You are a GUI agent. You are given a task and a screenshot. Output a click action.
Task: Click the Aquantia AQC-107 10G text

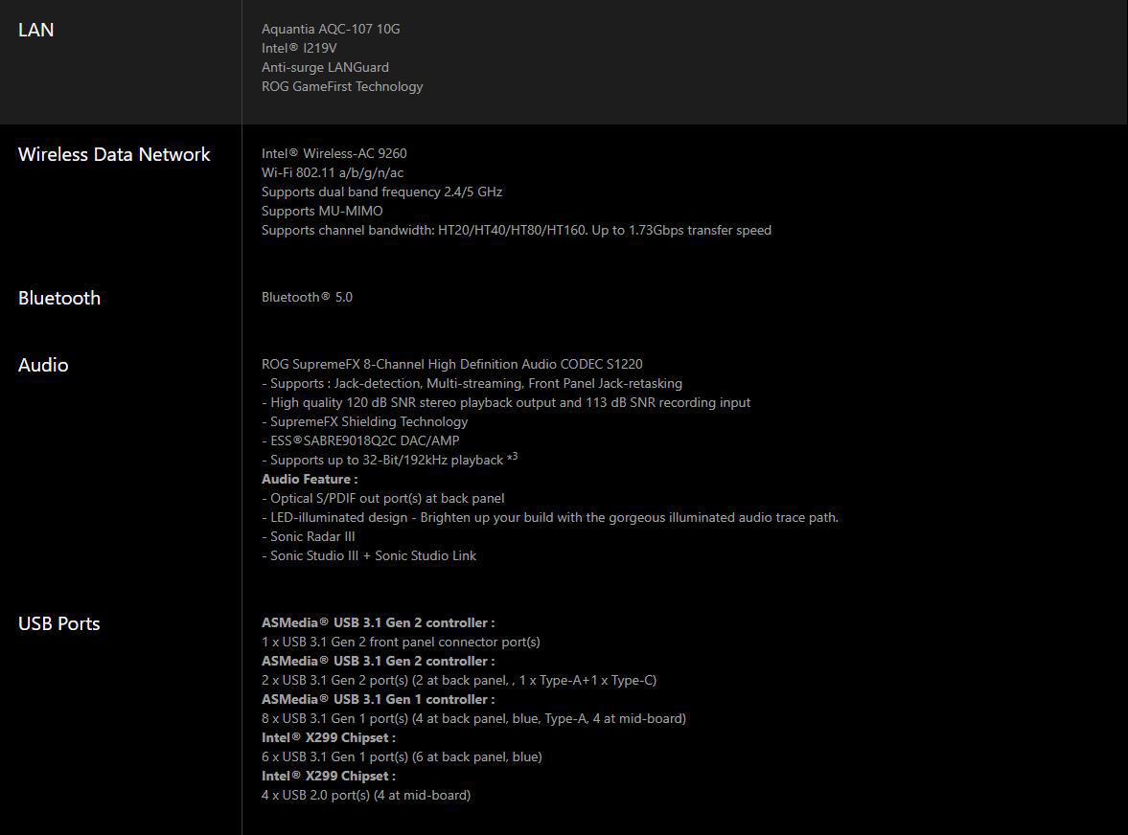click(331, 29)
